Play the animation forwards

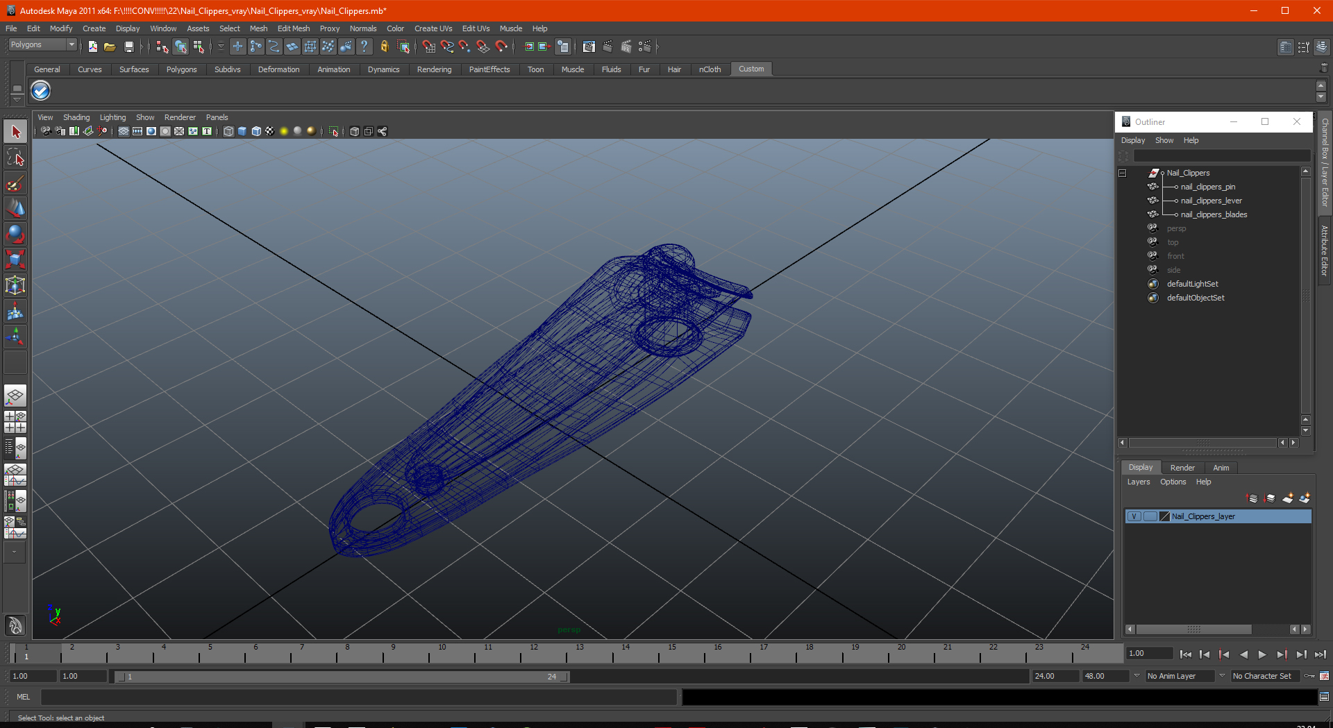pos(1262,654)
